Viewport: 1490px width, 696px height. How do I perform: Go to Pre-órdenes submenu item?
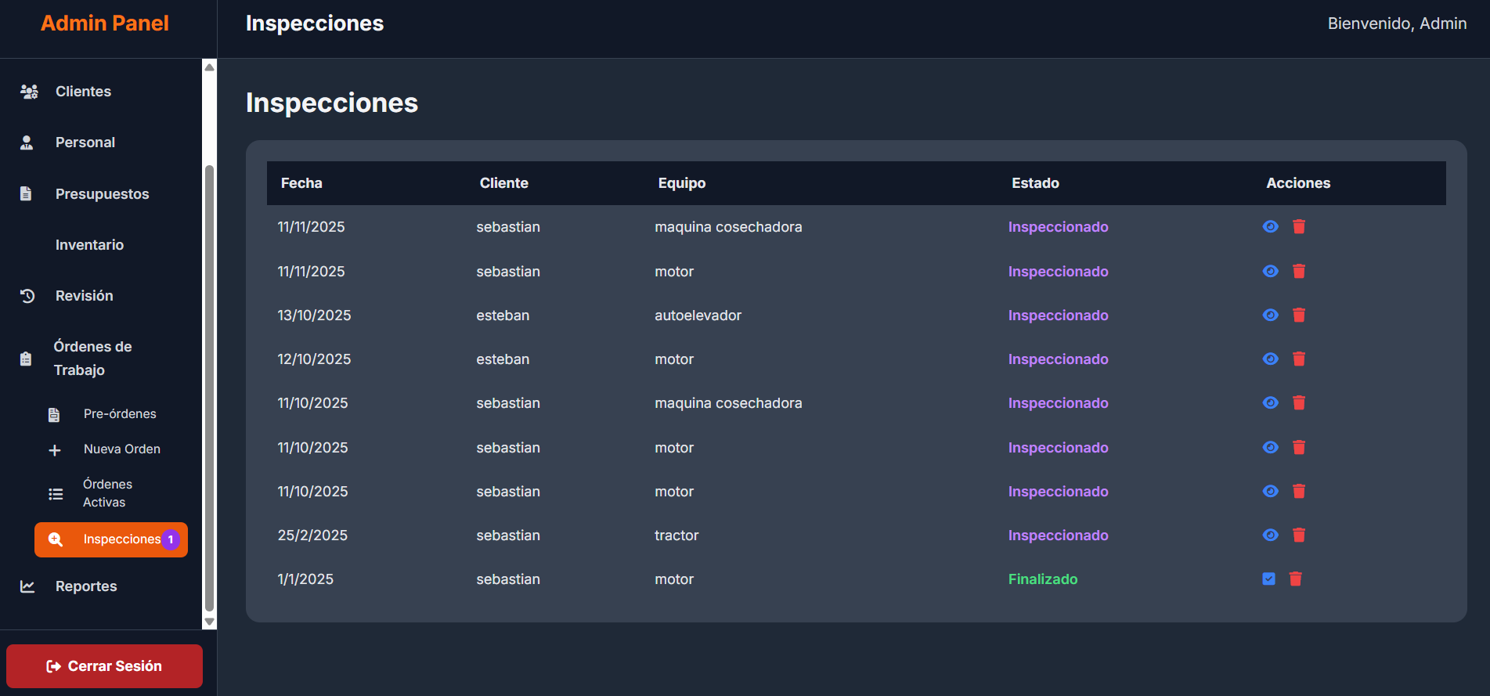coord(120,413)
